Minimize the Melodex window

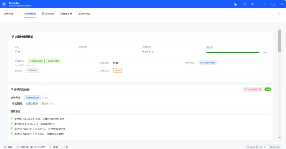265,4
